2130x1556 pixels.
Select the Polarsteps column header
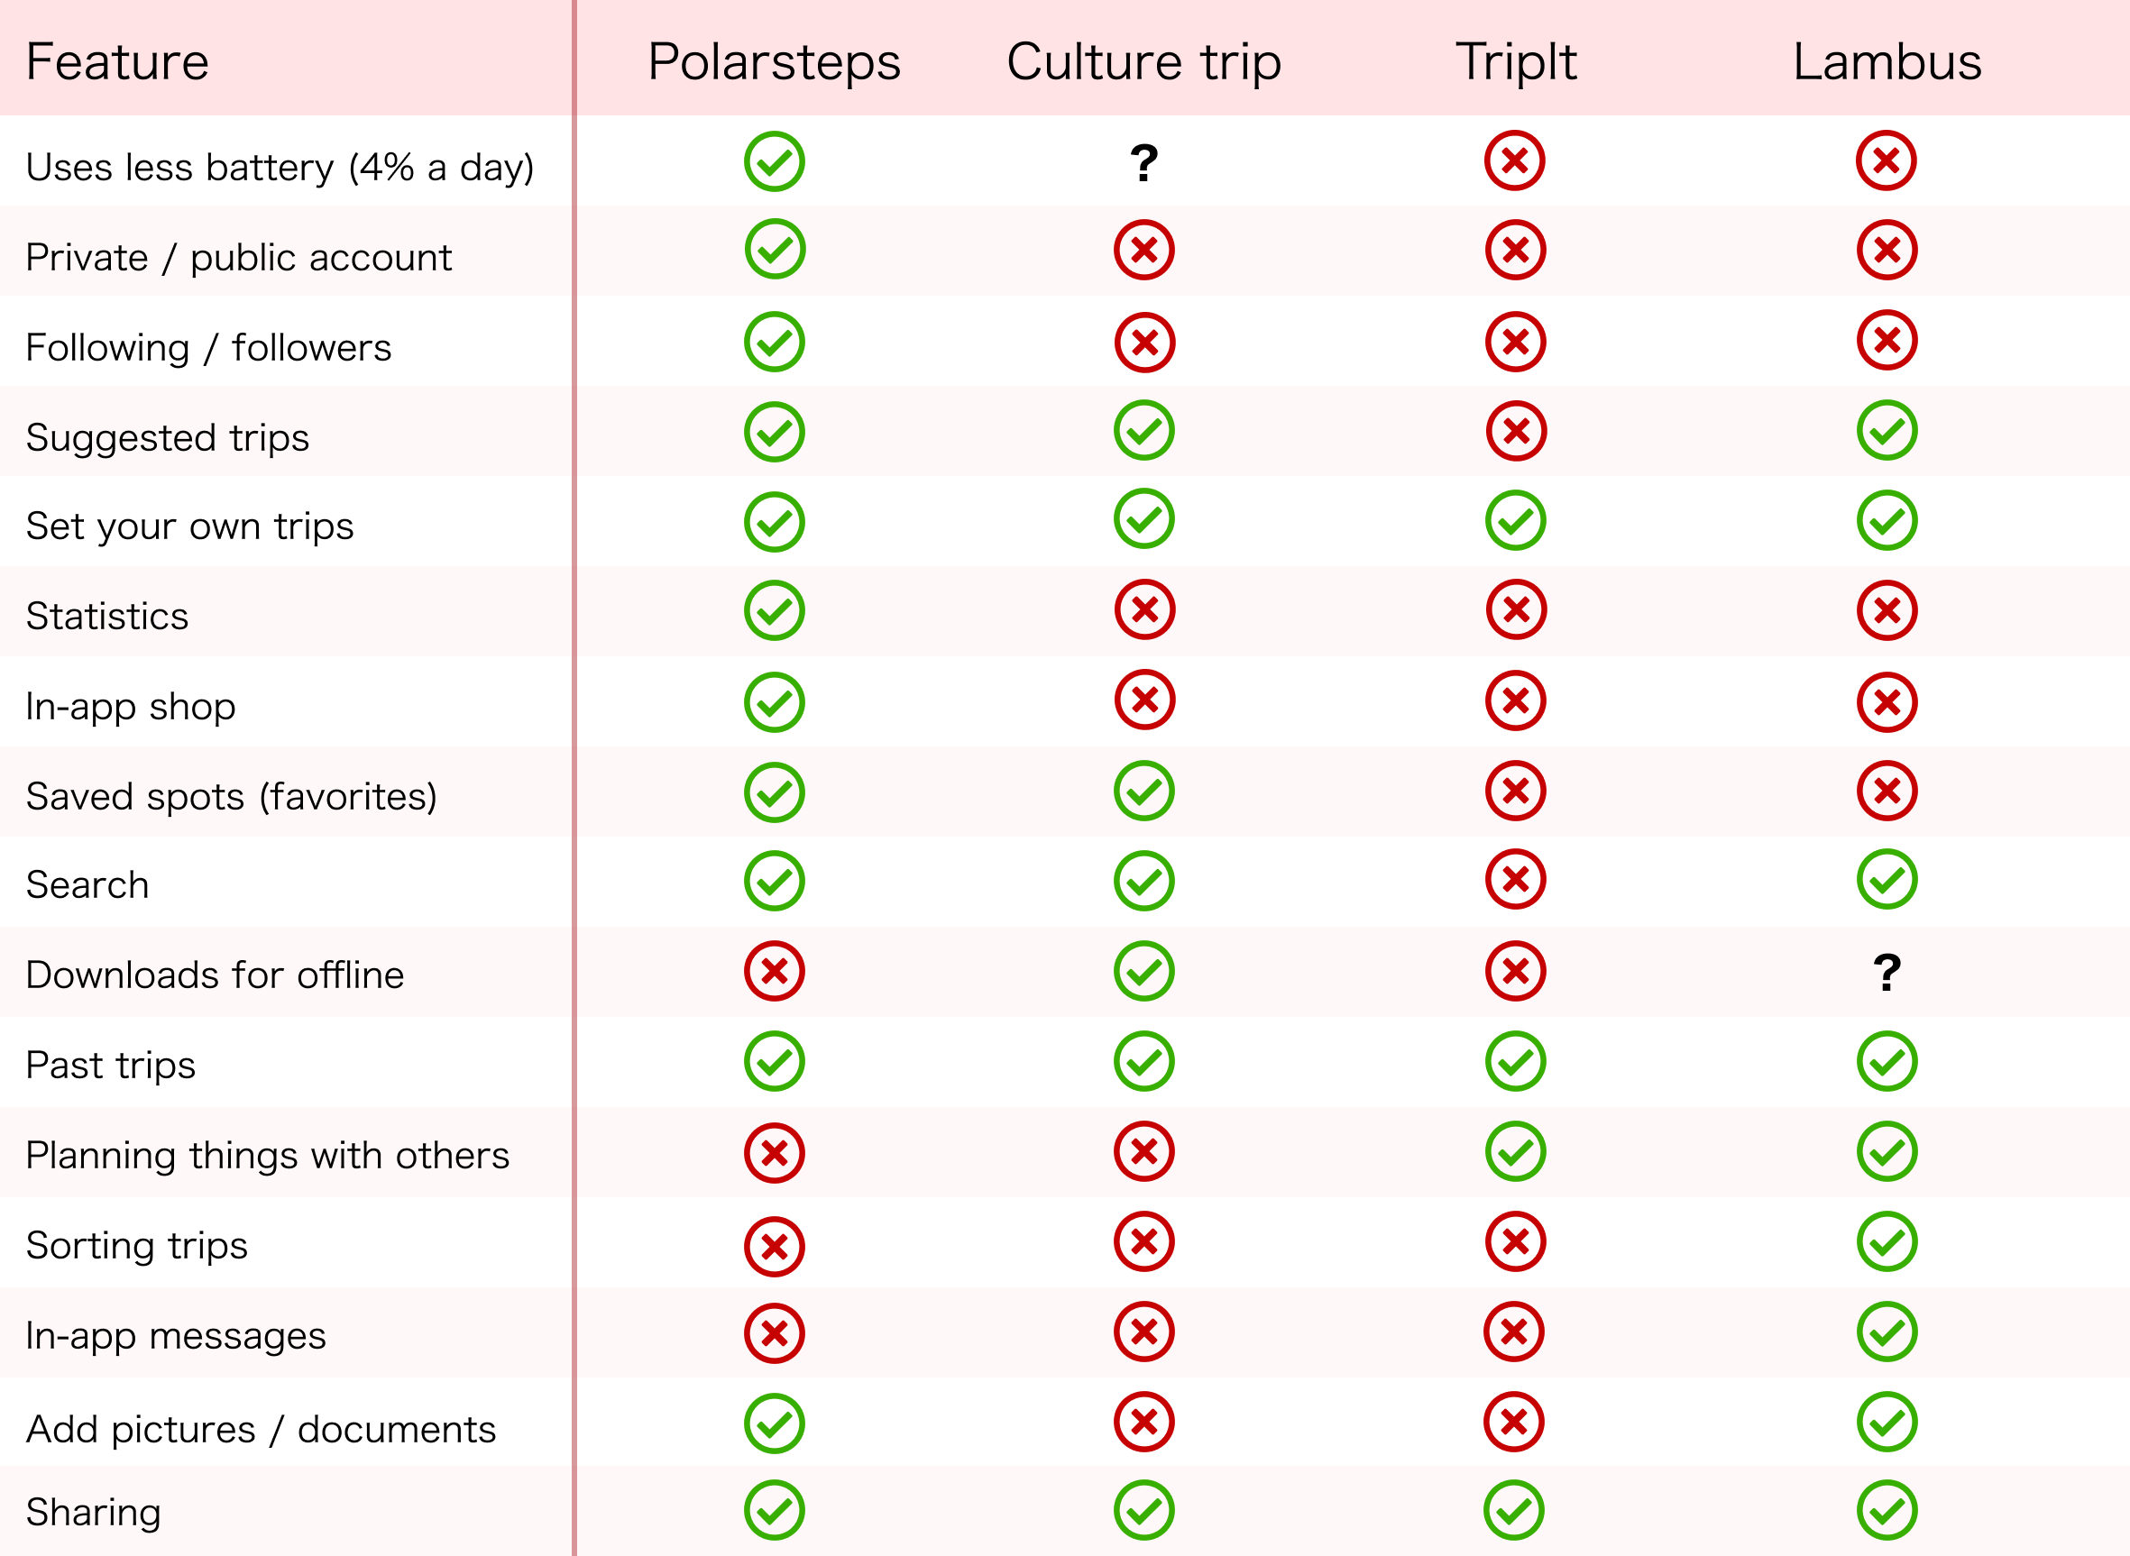[x=775, y=61]
